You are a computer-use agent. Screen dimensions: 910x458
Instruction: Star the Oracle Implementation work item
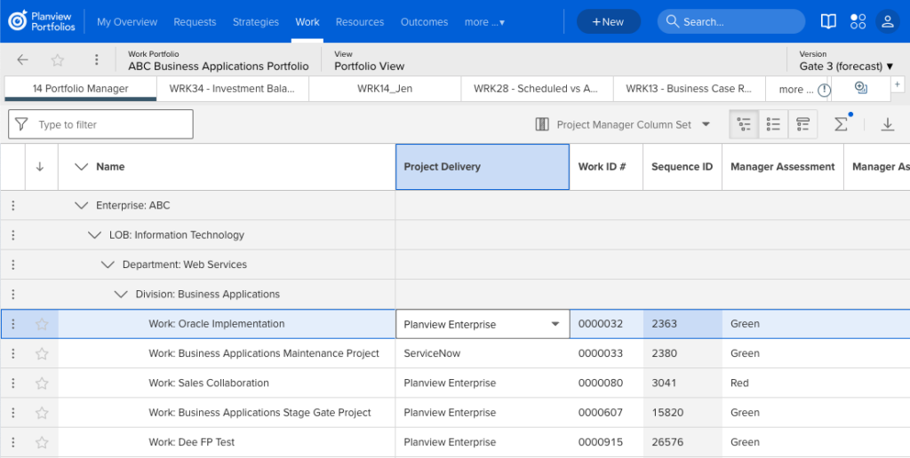pos(42,323)
